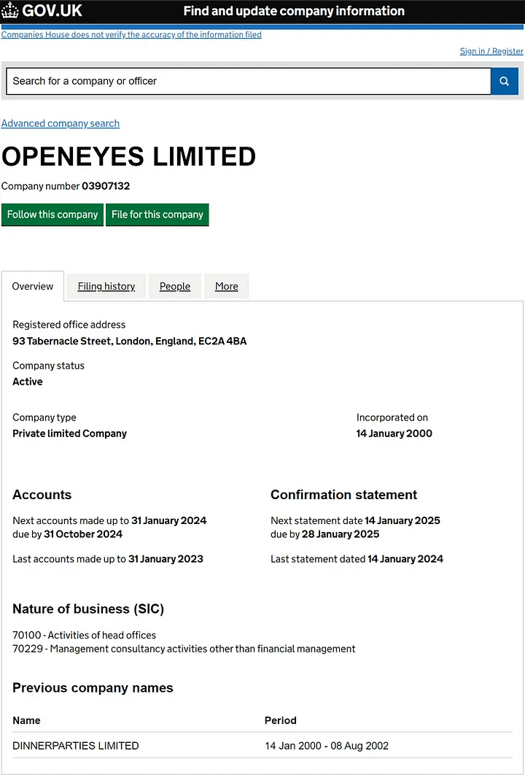Click the Company type label

coord(44,417)
